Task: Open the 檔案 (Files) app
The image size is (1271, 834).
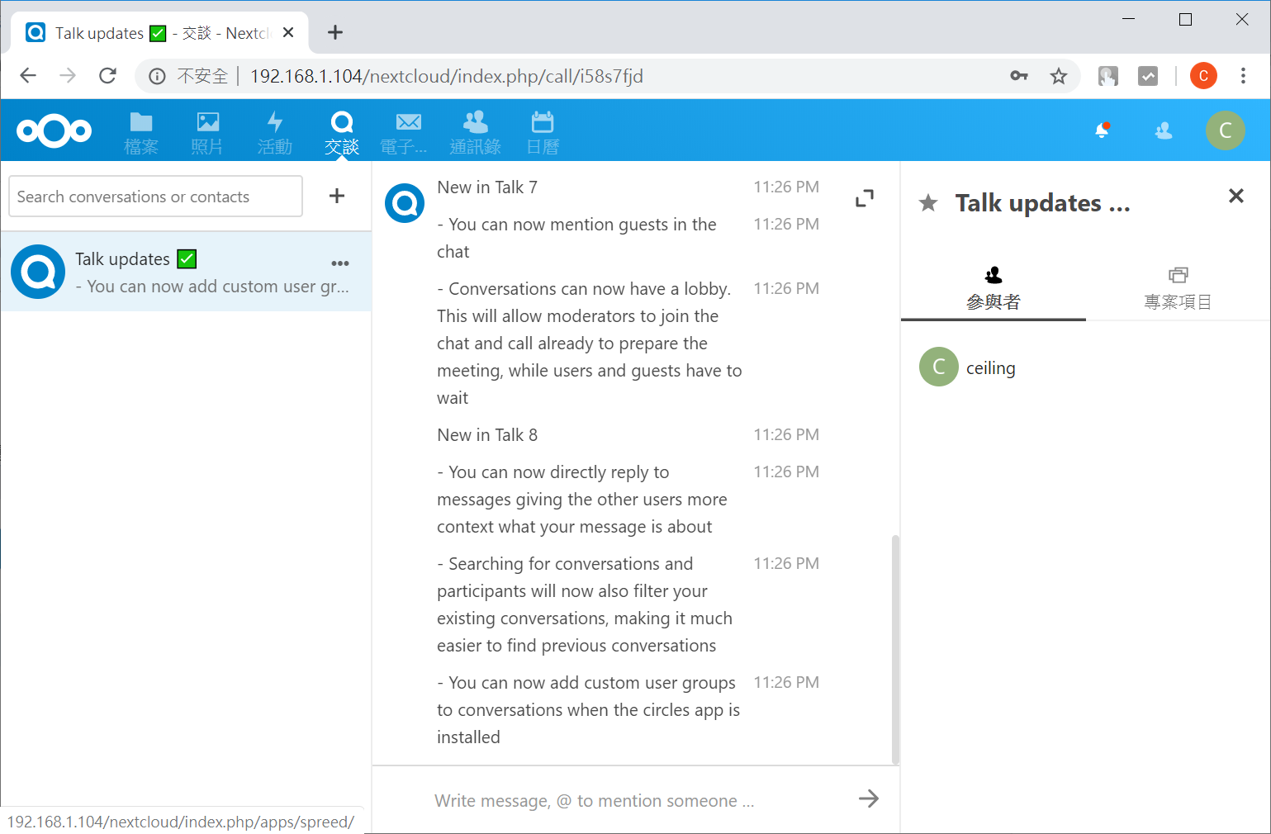Action: pos(140,130)
